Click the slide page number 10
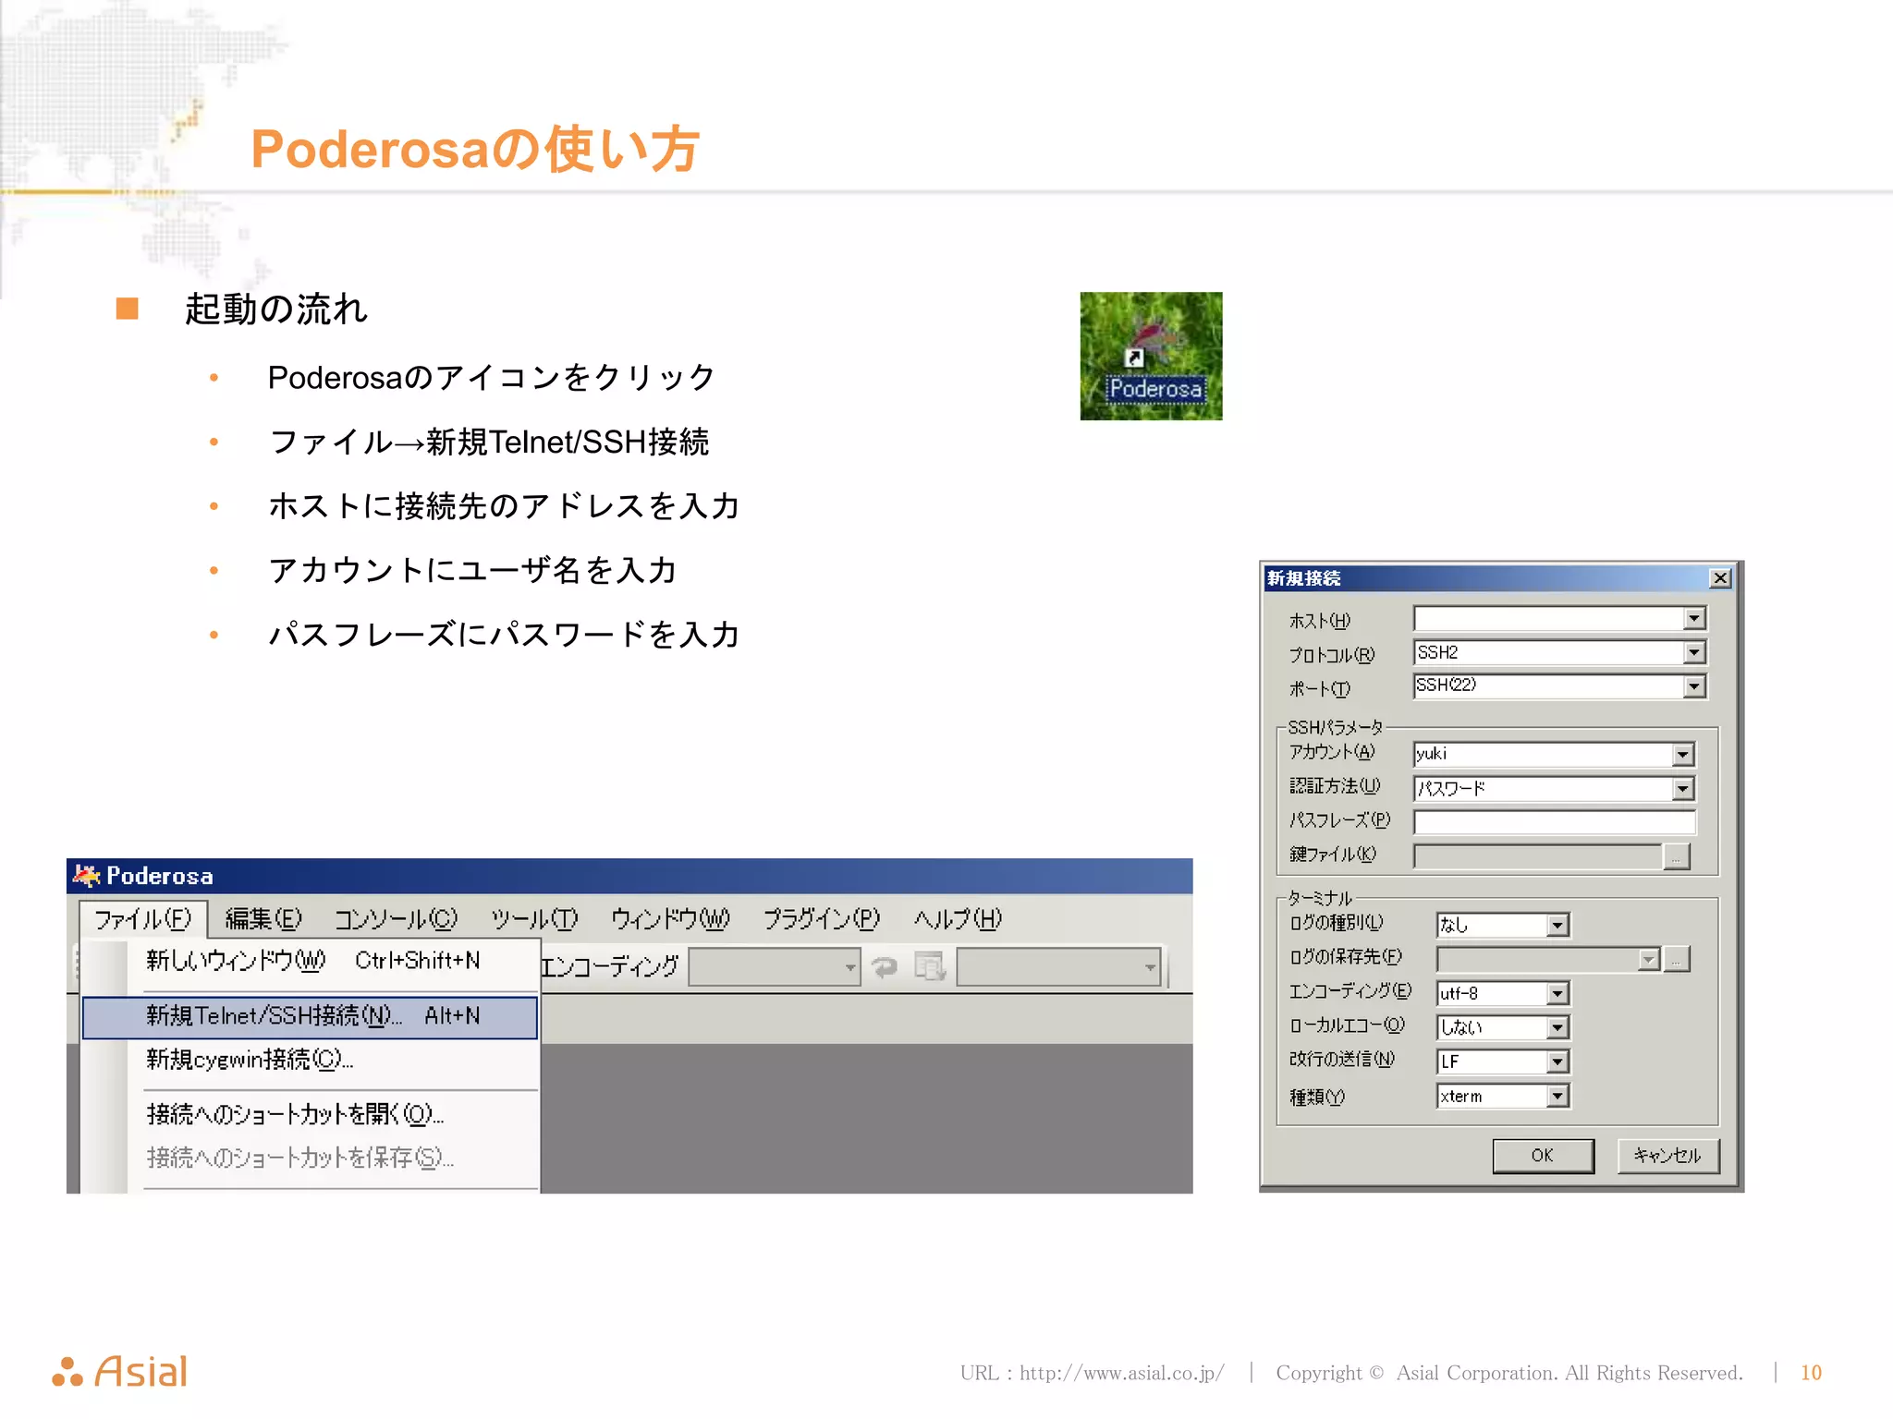 point(1811,1373)
